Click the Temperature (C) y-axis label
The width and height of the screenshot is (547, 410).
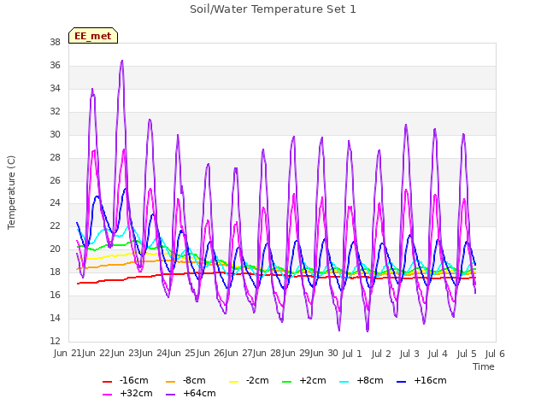point(11,192)
